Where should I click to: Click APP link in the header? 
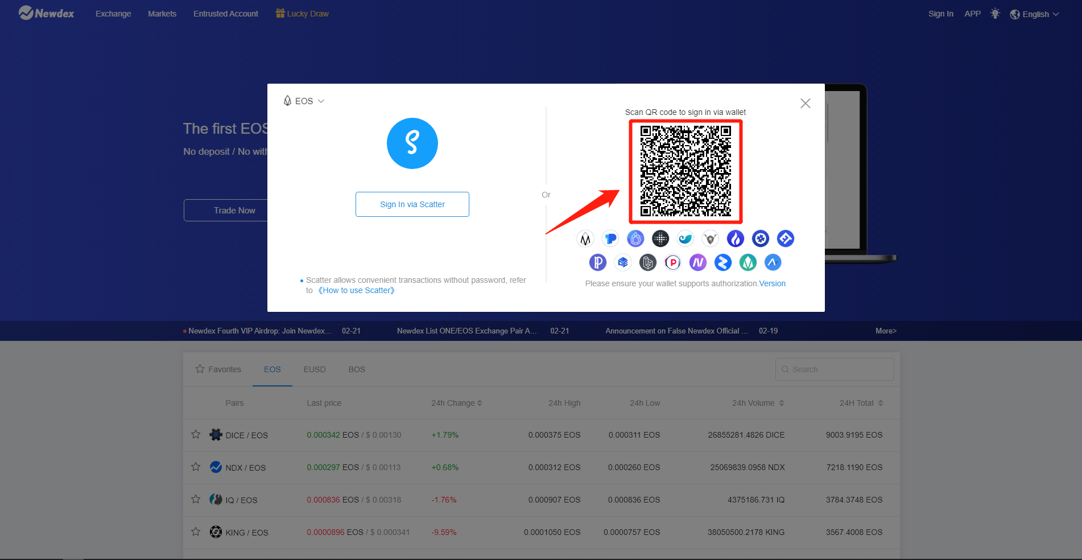pos(973,14)
